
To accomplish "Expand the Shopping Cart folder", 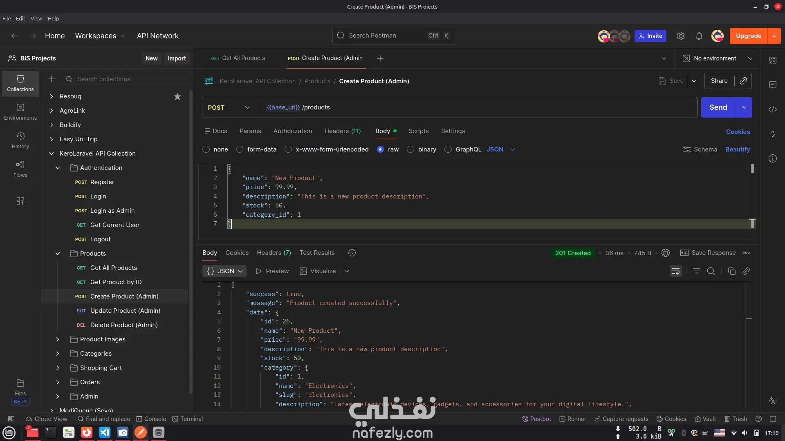I will click(x=58, y=368).
